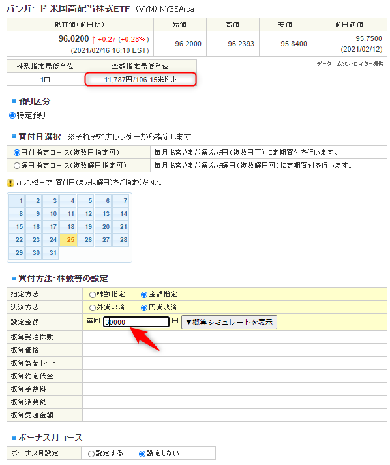Click the 概算為替レート row label
This screenshot has height=465, width=390.
pyautogui.click(x=33, y=363)
